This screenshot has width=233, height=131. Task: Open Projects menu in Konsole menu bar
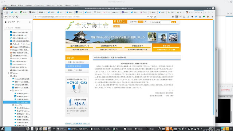coord(28,5)
